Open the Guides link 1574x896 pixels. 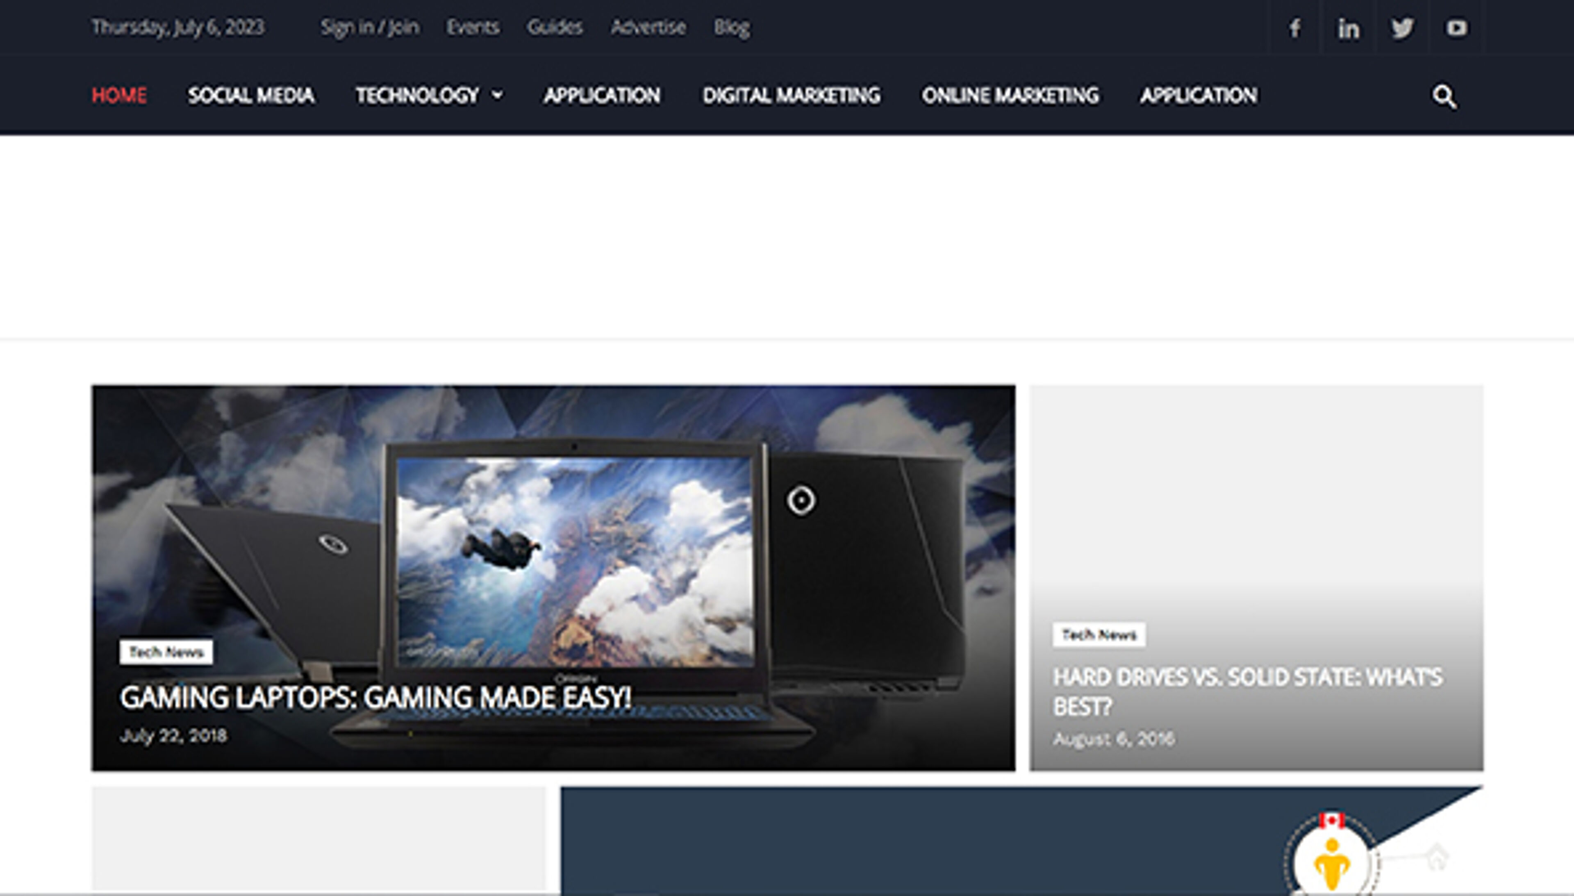tap(555, 27)
